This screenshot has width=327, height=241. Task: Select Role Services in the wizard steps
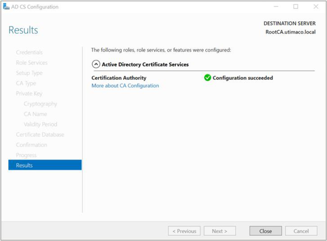tap(32, 63)
